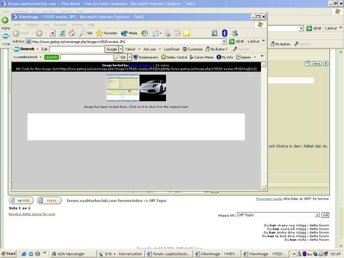Viewport: 344px width, 258px height.
Task: Click the Smiley Central icon
Action: [164, 57]
